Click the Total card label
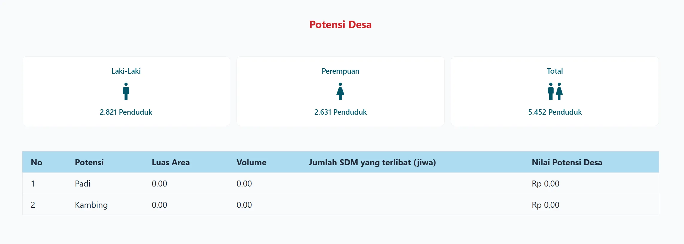Screen dimensions: 684x244 pos(555,71)
